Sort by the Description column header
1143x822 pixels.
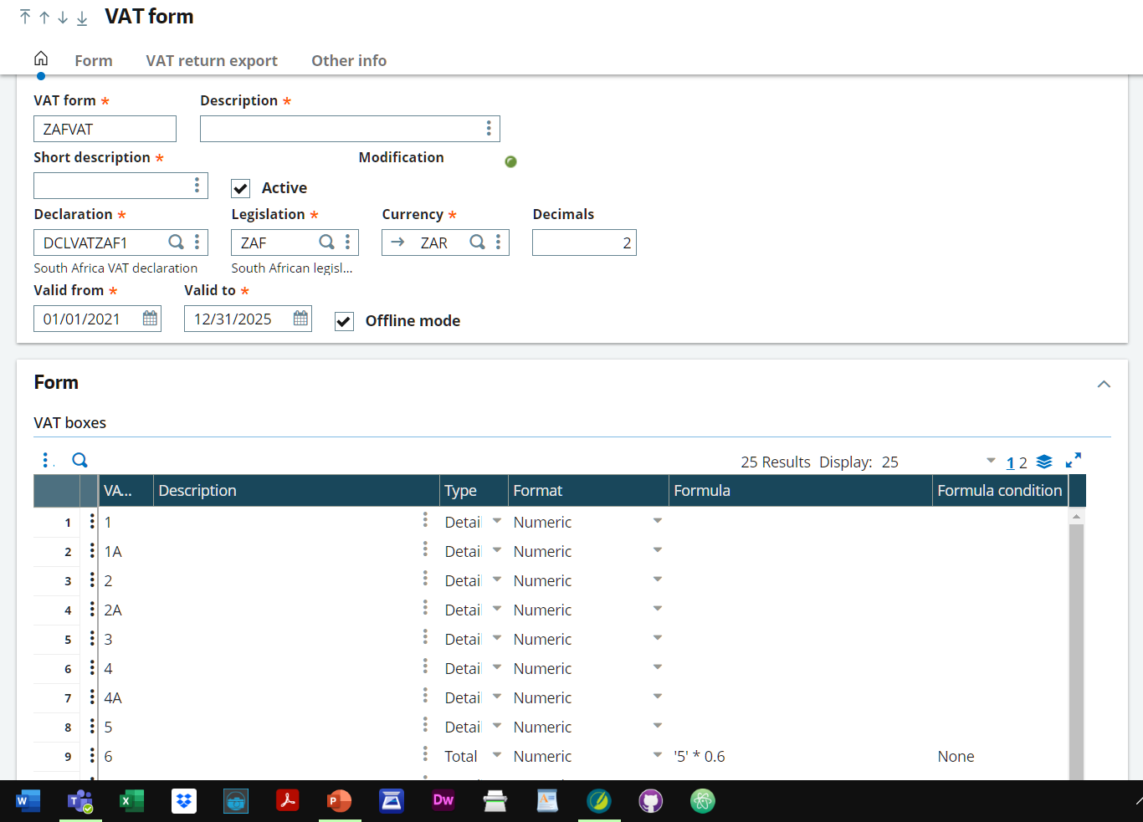[x=297, y=491]
